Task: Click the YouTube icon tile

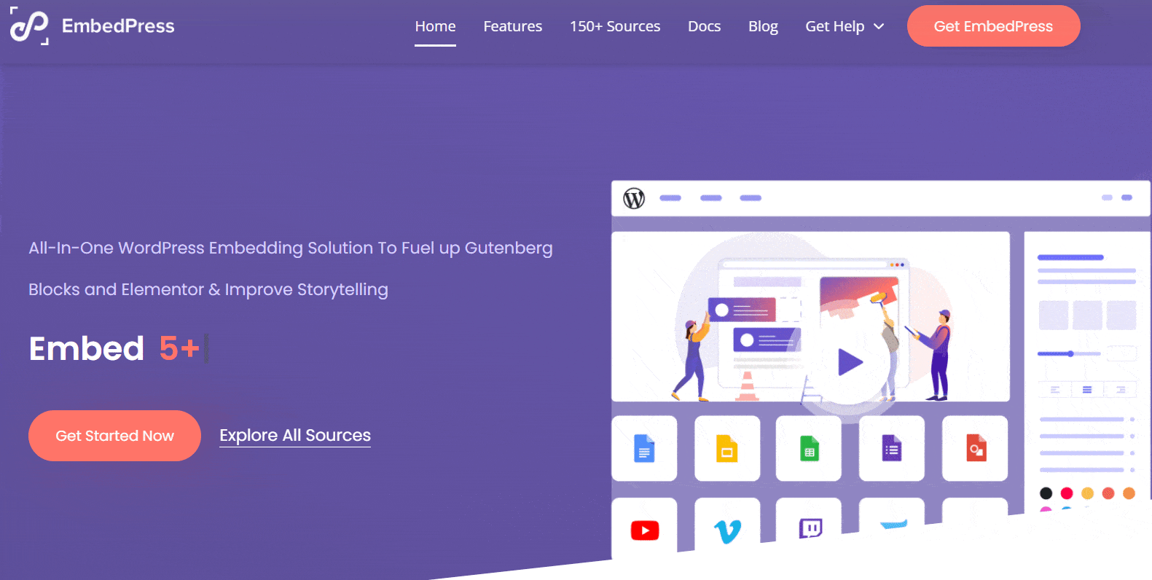Action: (x=644, y=529)
